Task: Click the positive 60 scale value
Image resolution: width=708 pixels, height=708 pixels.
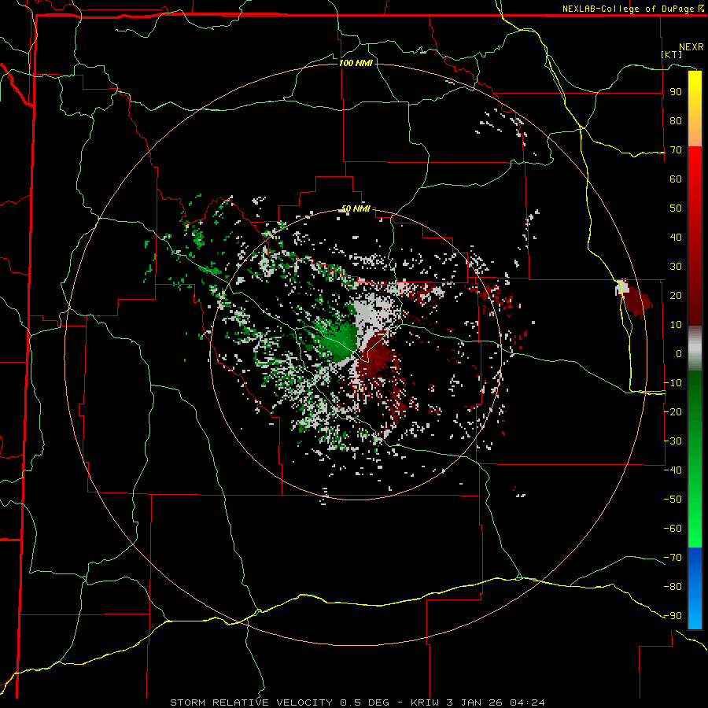Action: point(676,179)
